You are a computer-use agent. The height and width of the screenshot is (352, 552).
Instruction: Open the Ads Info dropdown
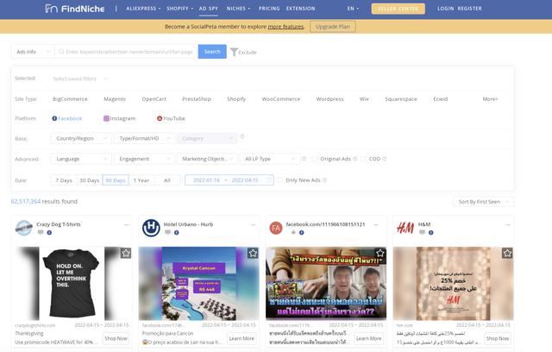33,52
